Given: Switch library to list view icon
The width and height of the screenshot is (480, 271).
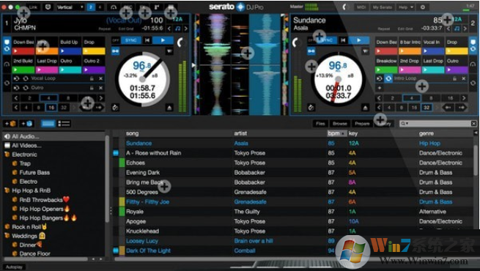Looking at the screenshot, I should (64, 124).
